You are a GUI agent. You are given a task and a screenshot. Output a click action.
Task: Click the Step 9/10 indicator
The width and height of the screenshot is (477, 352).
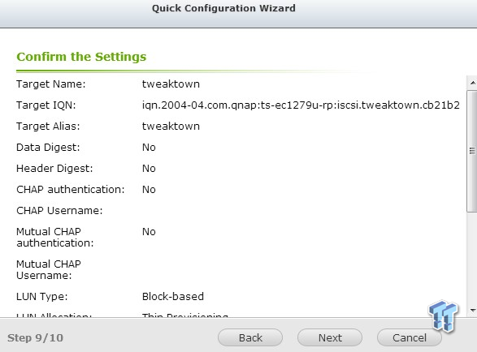click(x=35, y=337)
